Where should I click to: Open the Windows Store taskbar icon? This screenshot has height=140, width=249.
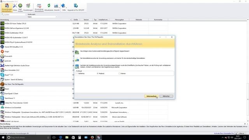tap(73, 137)
